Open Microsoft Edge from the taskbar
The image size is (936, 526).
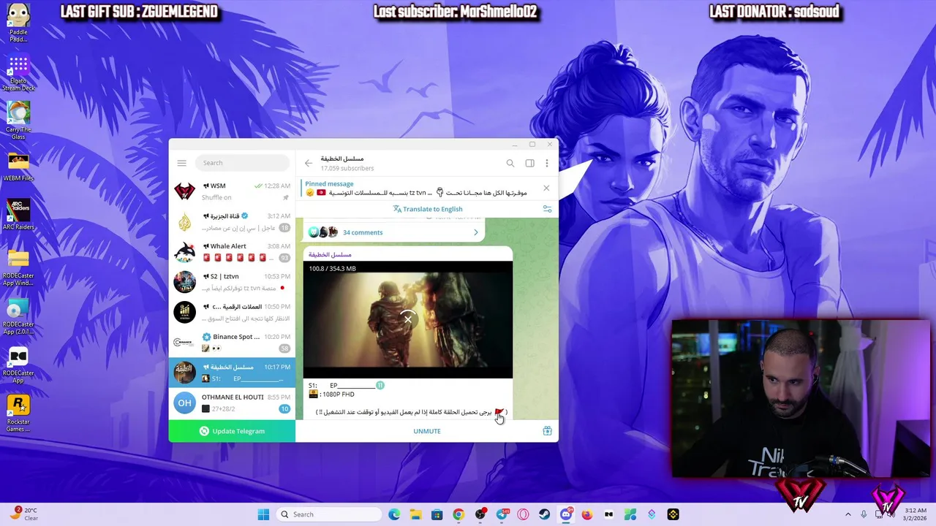point(394,514)
